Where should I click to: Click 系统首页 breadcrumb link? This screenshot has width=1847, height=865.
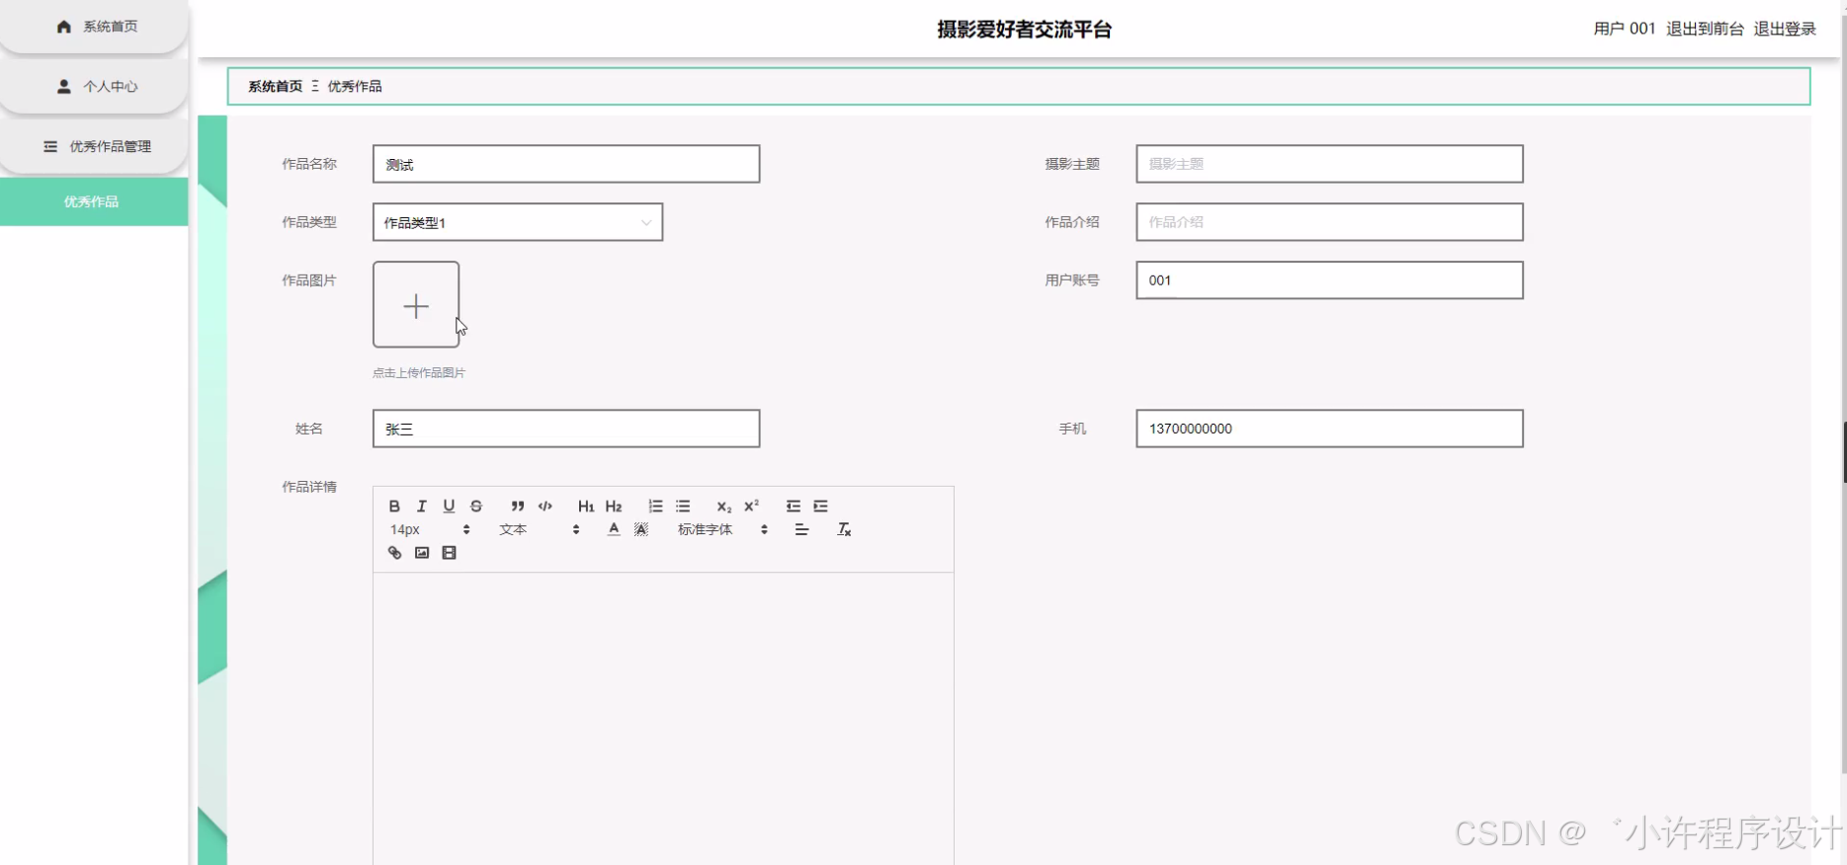[275, 86]
